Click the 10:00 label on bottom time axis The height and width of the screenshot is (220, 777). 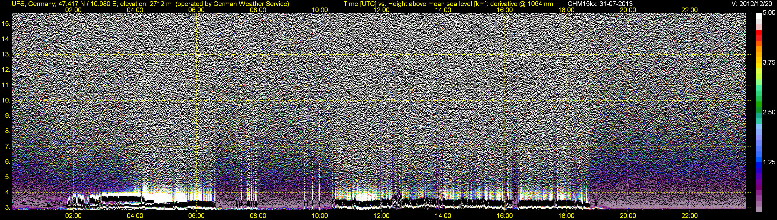[320, 216]
